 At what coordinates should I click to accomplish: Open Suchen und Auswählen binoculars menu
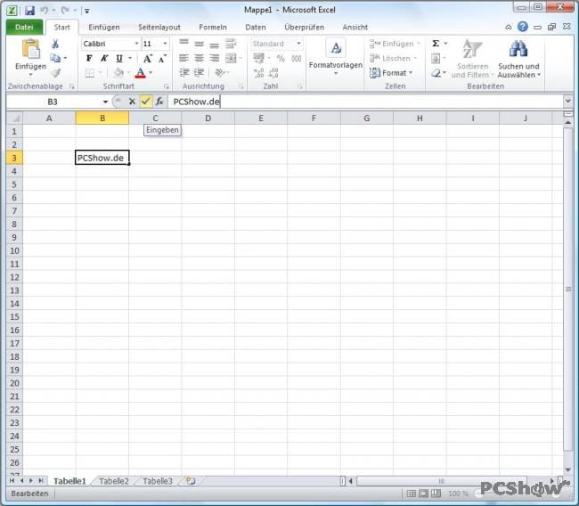coord(518,59)
